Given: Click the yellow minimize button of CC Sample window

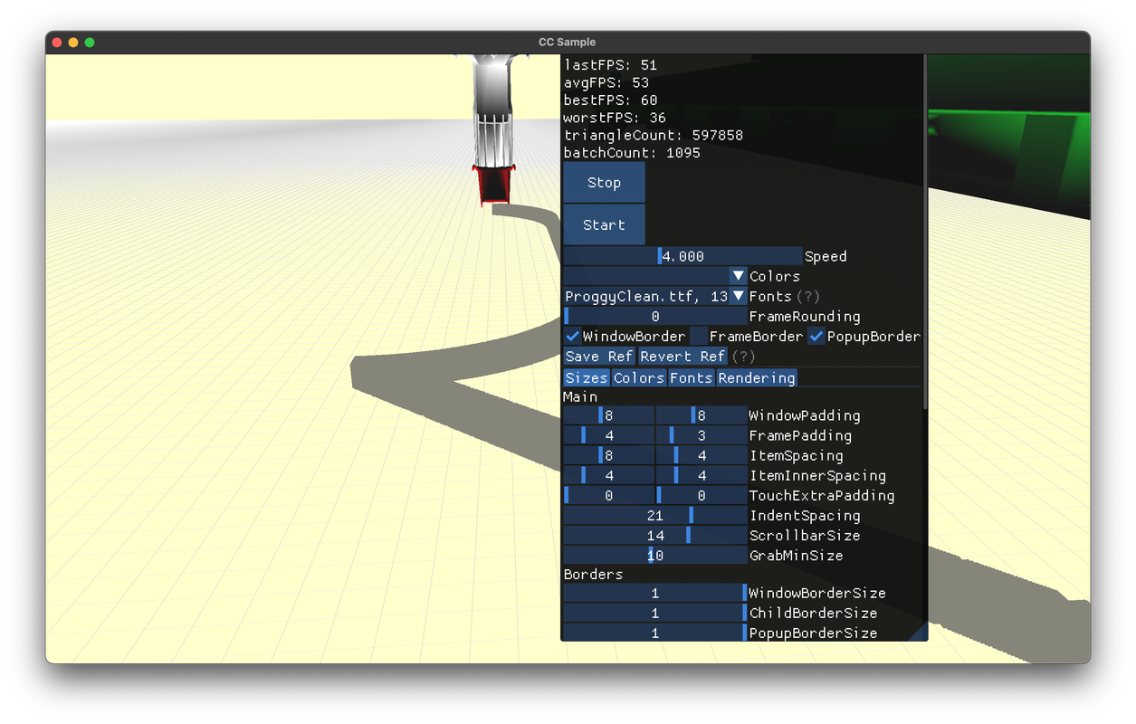Looking at the screenshot, I should pos(73,43).
